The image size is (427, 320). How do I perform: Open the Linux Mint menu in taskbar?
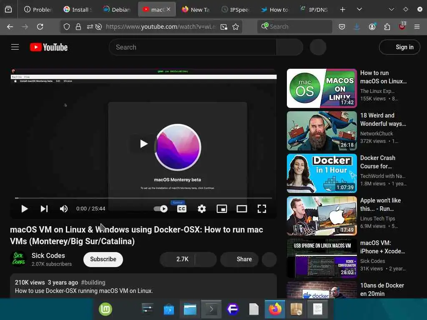point(105,309)
